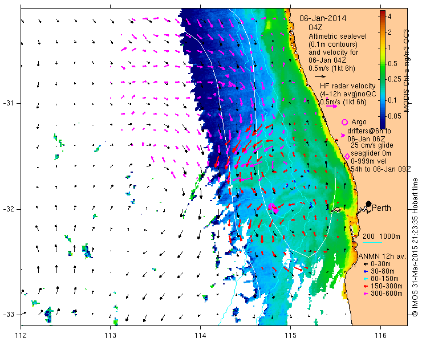
Task: Click the colorbar tick label 0.1
Action: click(x=393, y=100)
